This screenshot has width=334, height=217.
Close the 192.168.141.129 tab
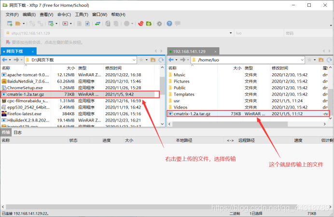215,52
